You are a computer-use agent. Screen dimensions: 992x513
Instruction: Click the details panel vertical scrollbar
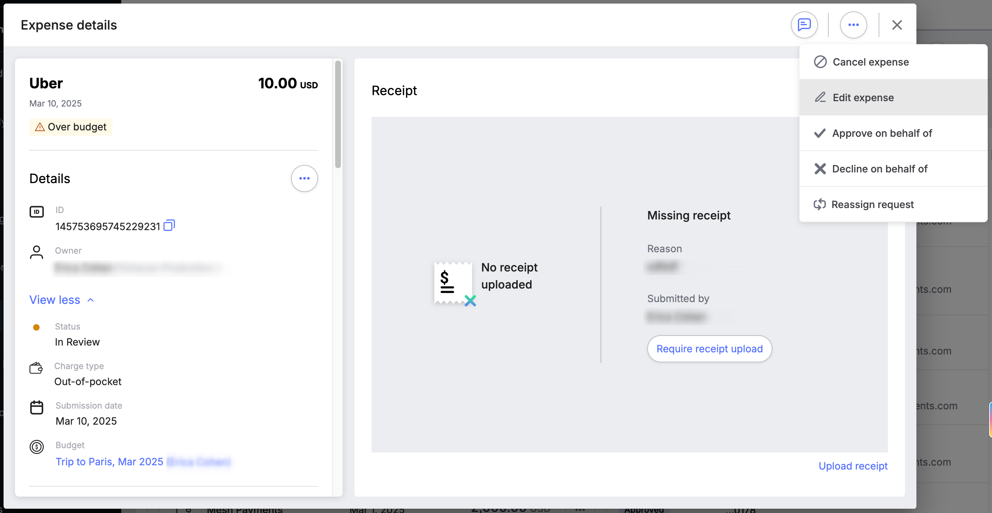(x=338, y=114)
